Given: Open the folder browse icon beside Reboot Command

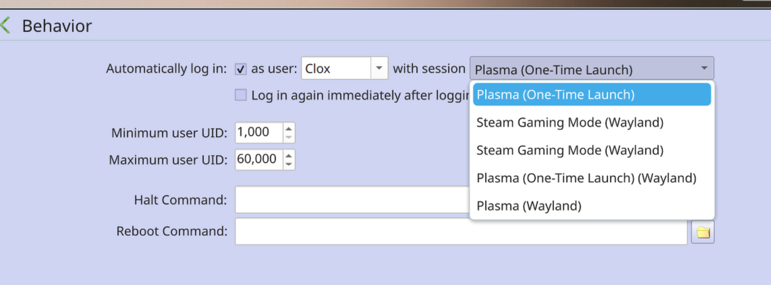Looking at the screenshot, I should coord(703,232).
